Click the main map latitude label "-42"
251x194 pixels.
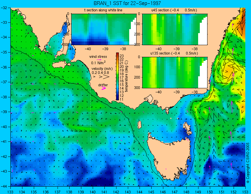coord(4,157)
